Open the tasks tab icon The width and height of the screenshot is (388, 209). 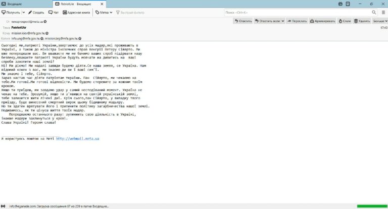tap(348, 4)
